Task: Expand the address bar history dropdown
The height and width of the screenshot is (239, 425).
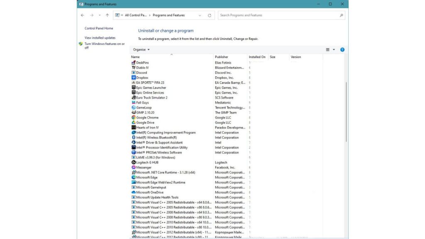Action: pos(200,15)
